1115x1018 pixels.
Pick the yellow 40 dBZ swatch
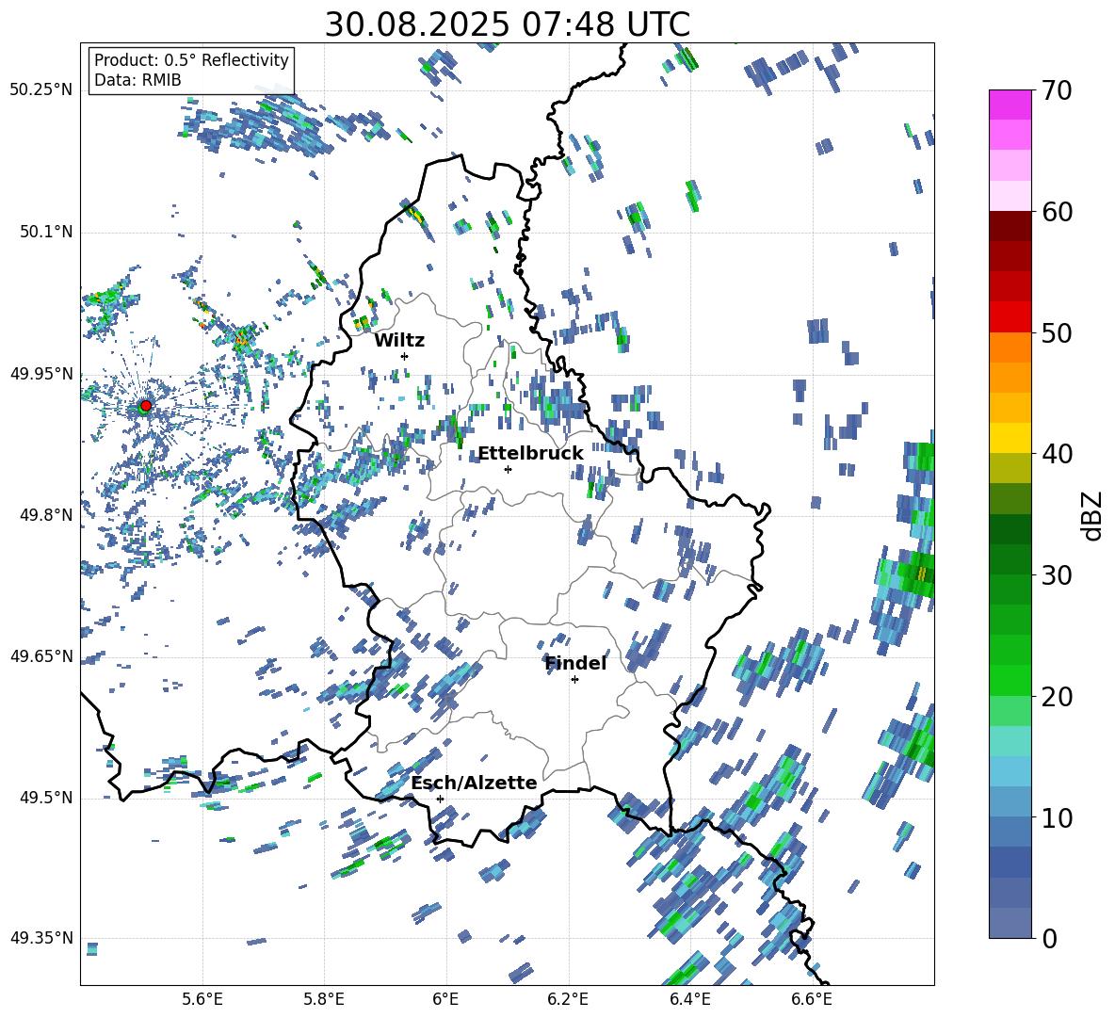pos(1010,438)
